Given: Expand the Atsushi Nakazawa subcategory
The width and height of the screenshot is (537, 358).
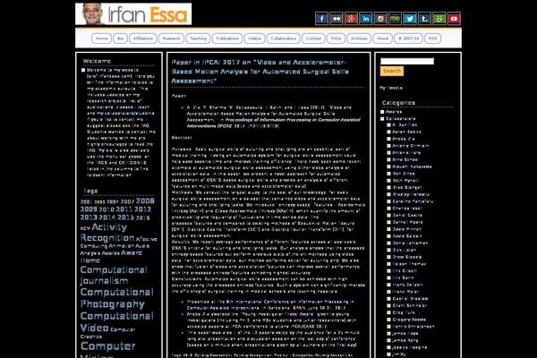Looking at the screenshot, I should (x=388, y=166).
